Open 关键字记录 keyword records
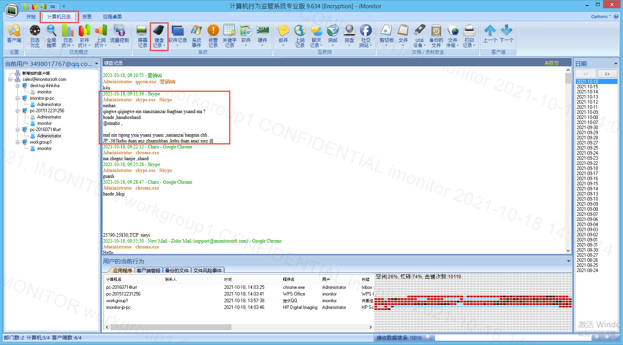The image size is (623, 345). (x=230, y=36)
